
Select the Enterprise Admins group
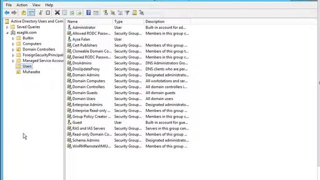point(87,104)
